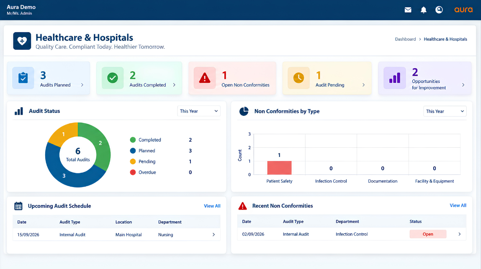Expand the Audits Planned card arrow
This screenshot has height=269, width=481.
tap(82, 85)
